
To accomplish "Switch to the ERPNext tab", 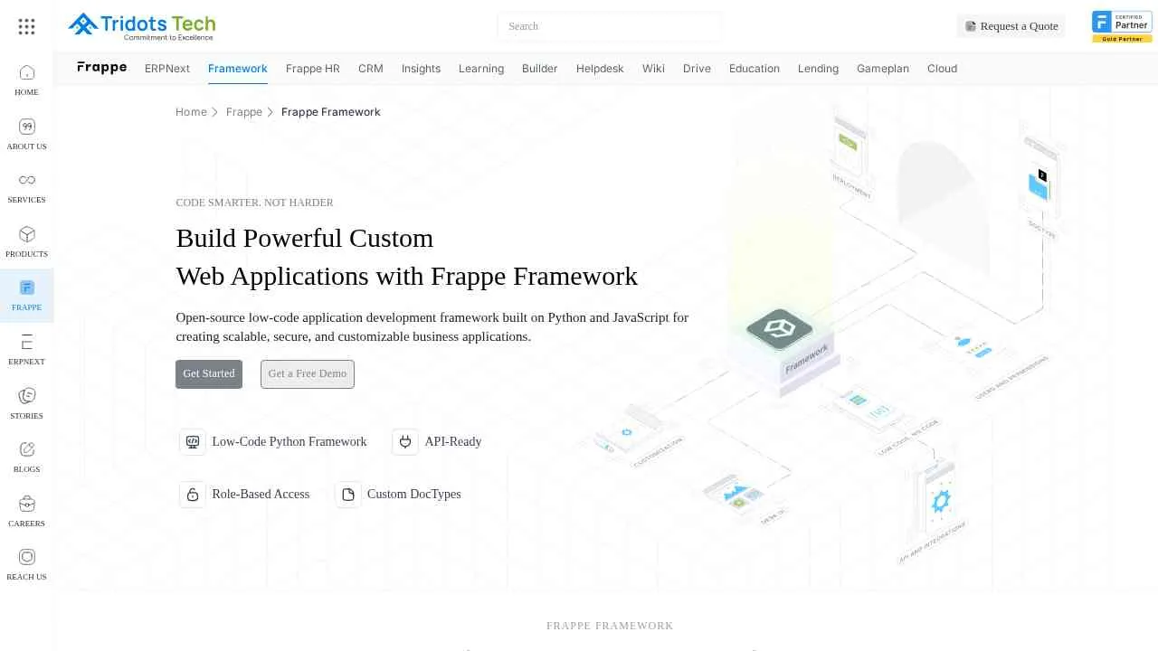I will (167, 69).
